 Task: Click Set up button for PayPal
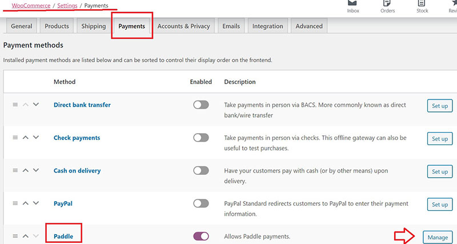(x=440, y=204)
